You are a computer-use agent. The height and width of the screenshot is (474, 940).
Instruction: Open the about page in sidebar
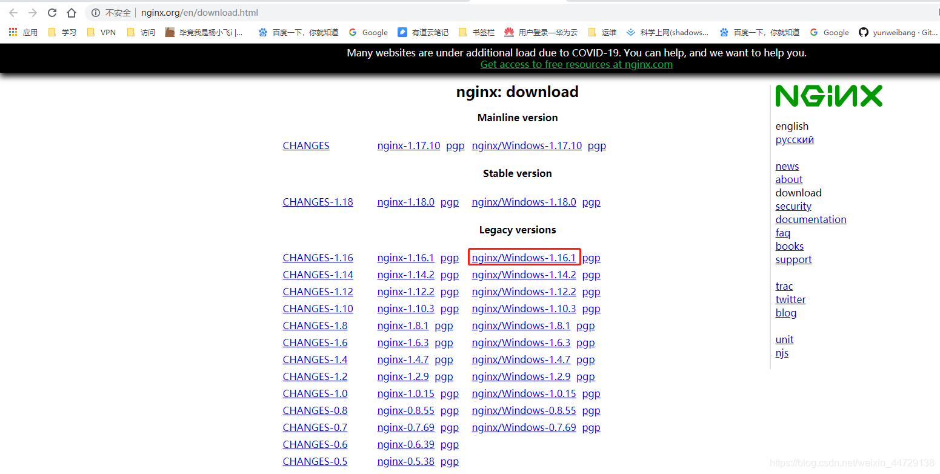tap(788, 179)
